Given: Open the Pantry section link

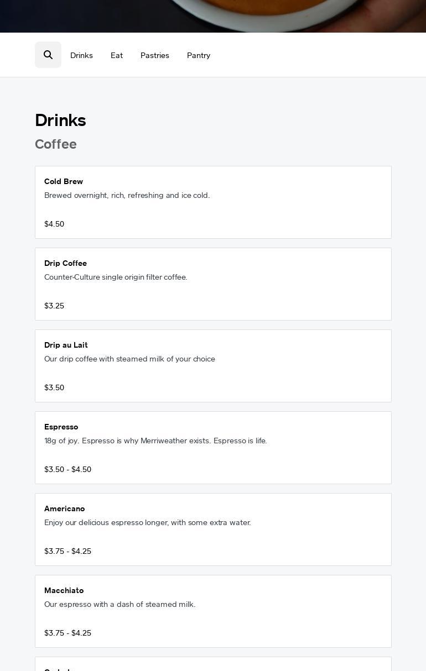Looking at the screenshot, I should pos(199,55).
